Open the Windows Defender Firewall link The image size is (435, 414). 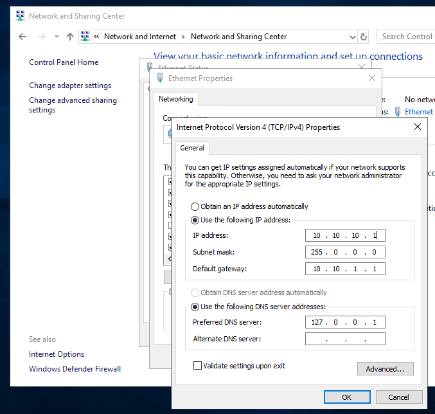(75, 369)
